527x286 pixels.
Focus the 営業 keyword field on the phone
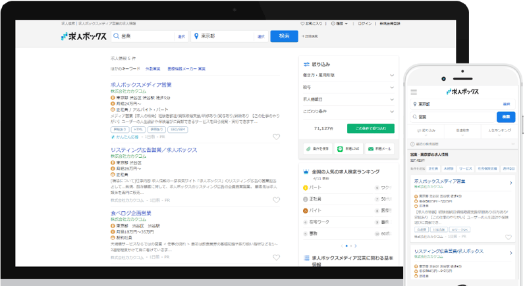(x=453, y=116)
